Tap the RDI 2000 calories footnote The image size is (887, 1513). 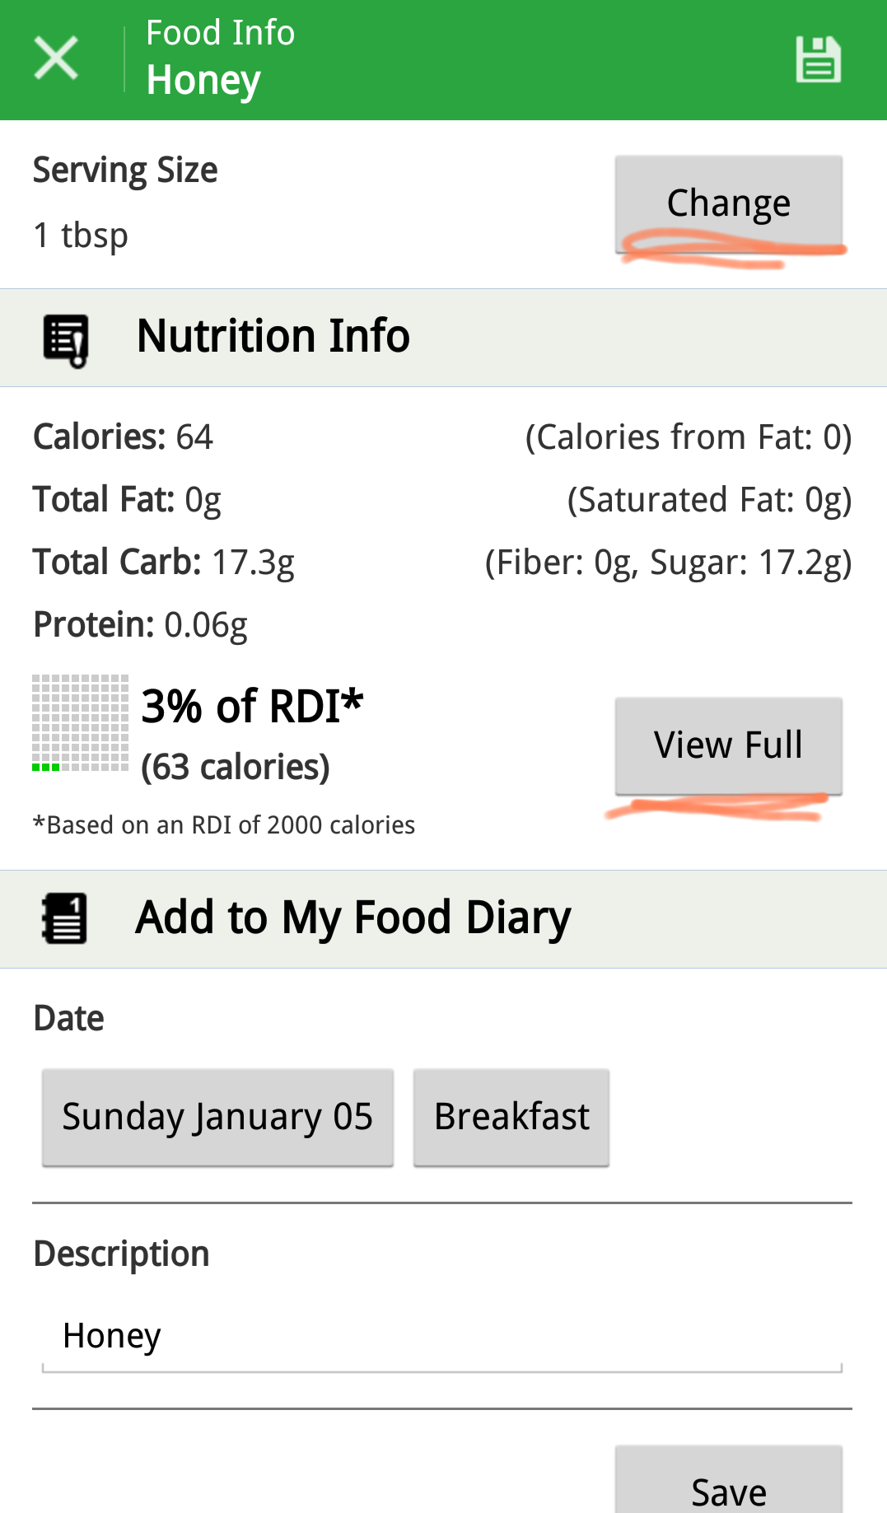(223, 825)
